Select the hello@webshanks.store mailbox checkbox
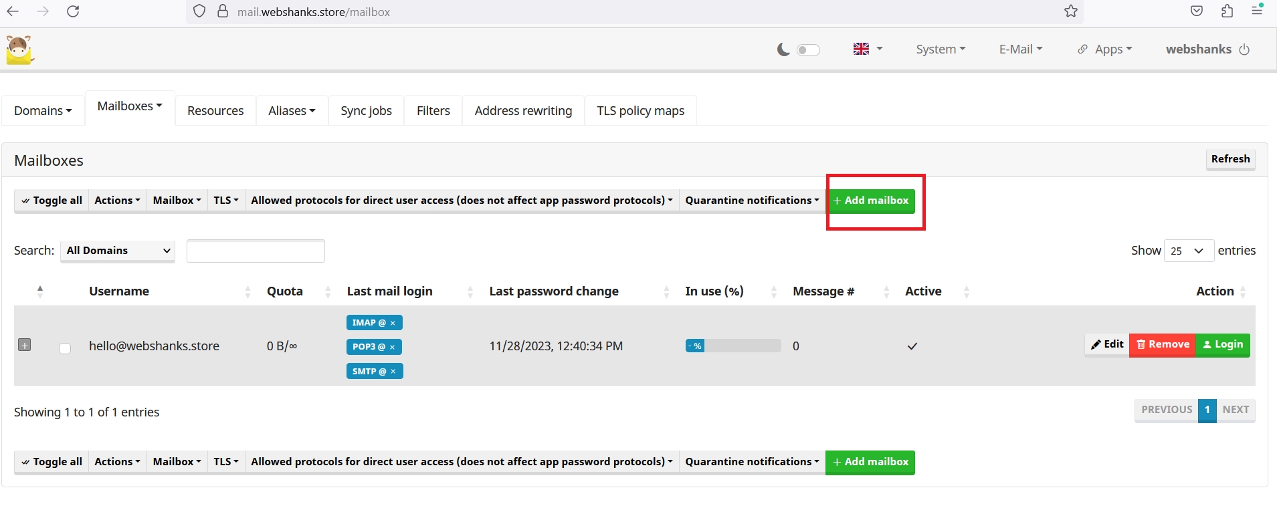The image size is (1277, 508). pyautogui.click(x=65, y=348)
